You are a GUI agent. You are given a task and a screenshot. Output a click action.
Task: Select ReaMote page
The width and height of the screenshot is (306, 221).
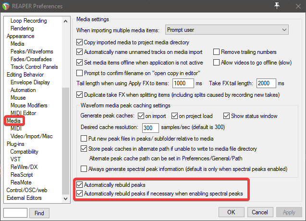[21, 182]
